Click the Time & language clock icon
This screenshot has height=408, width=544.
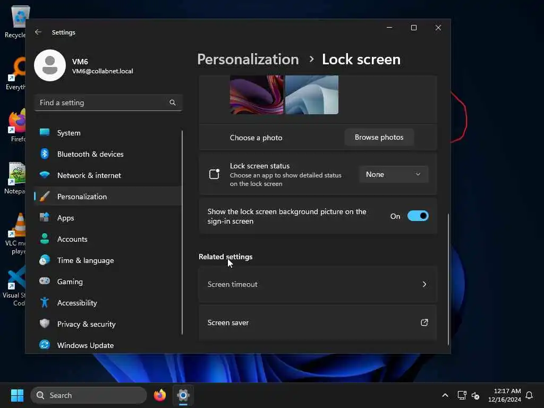45,260
